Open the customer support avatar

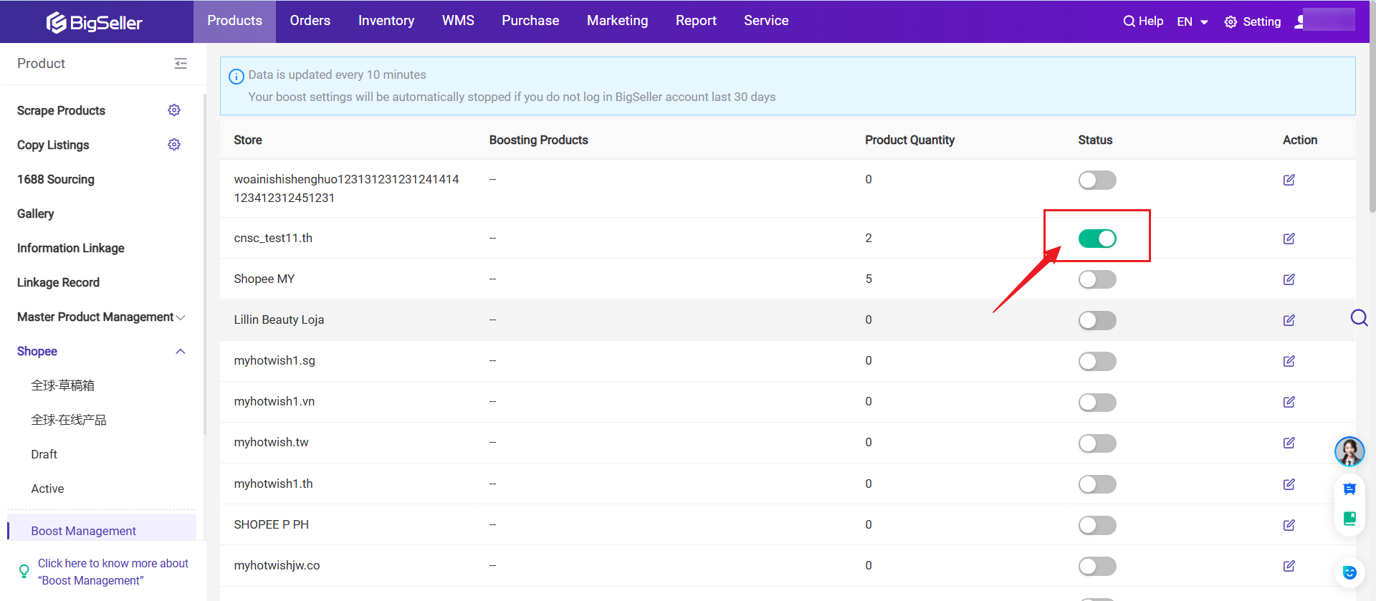tap(1349, 451)
